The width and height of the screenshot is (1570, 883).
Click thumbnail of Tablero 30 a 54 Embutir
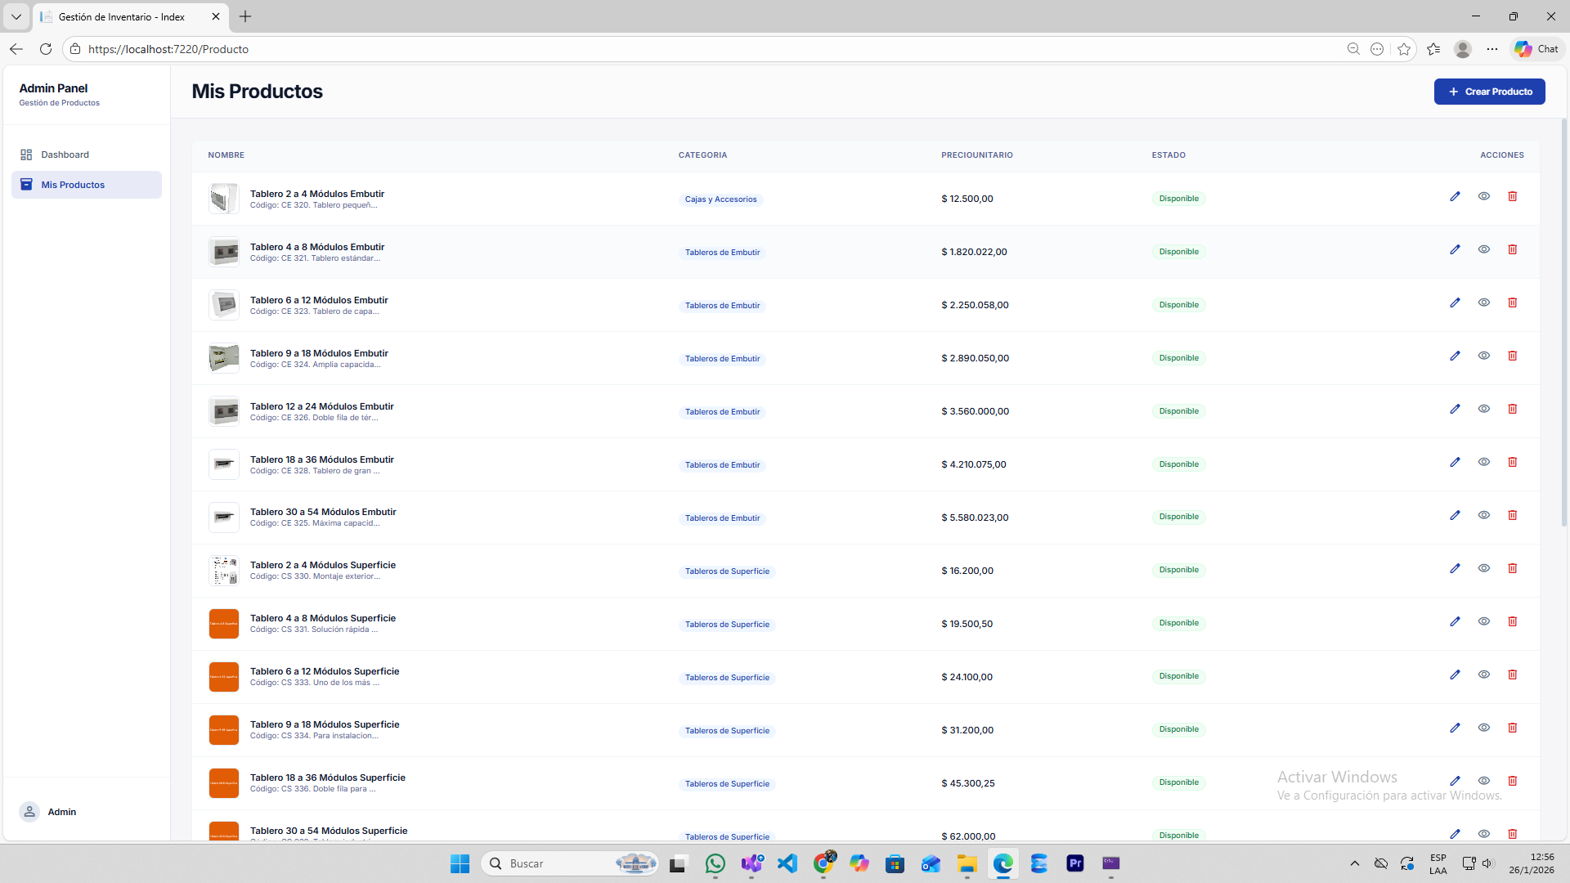[223, 518]
